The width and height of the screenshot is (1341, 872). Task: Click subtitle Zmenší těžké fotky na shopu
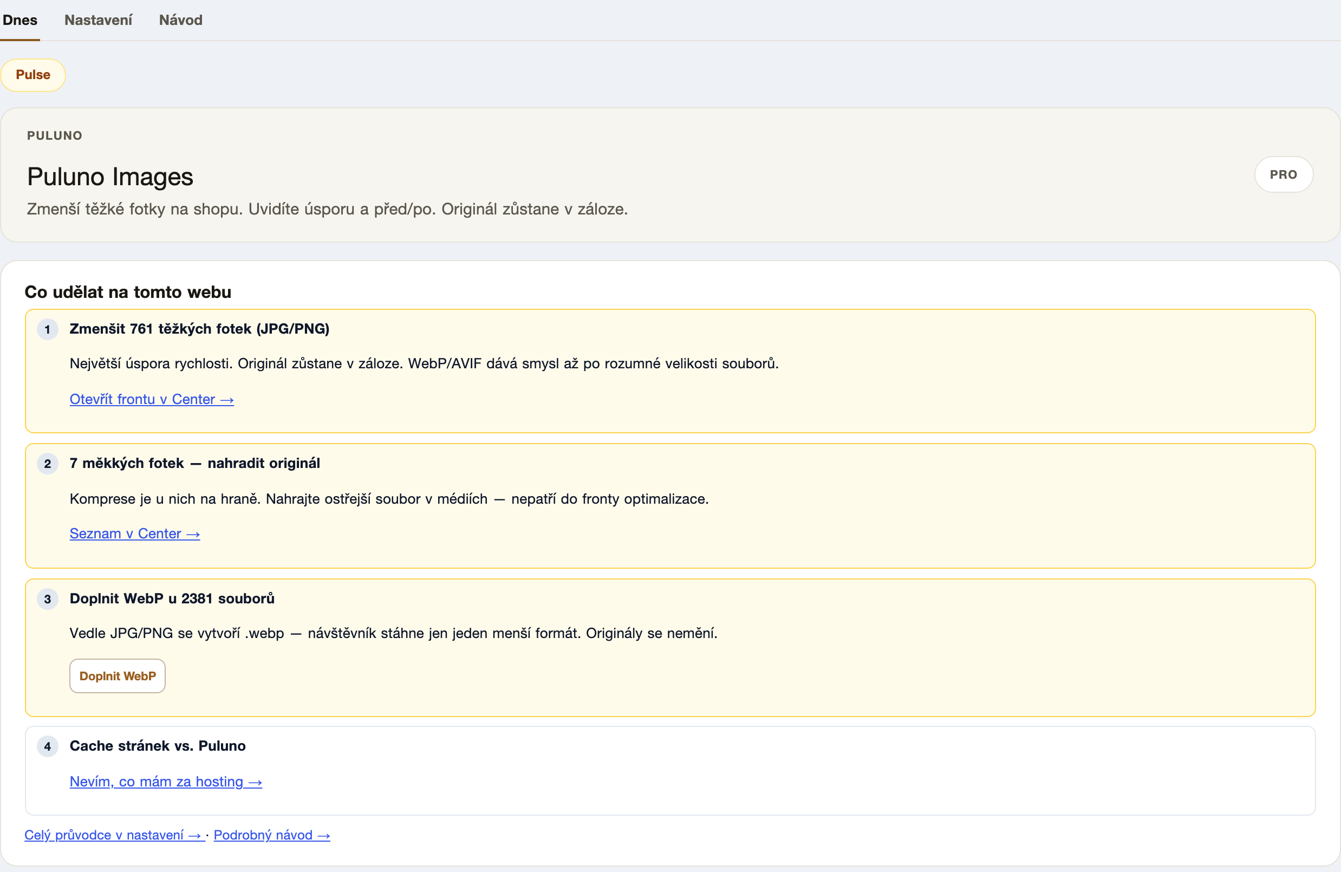point(135,209)
